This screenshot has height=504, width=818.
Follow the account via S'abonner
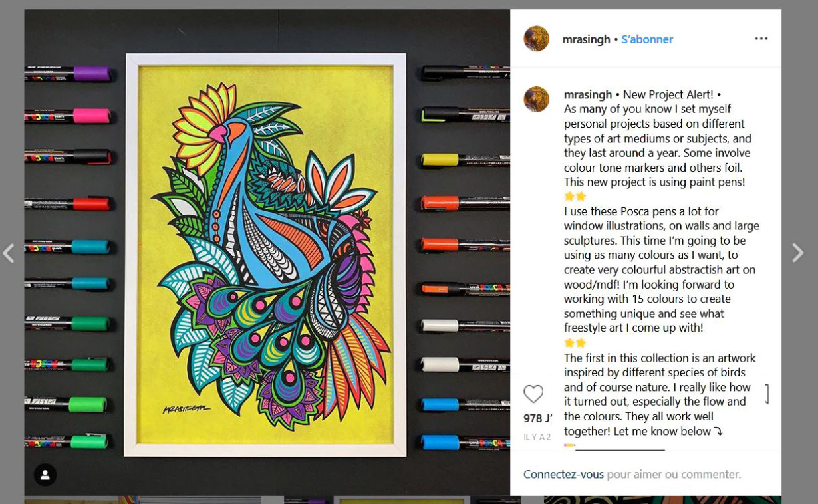pyautogui.click(x=647, y=39)
